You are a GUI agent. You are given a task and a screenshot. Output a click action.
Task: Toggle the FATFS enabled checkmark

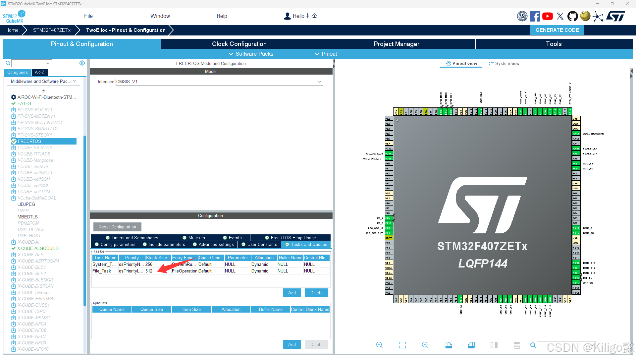pyautogui.click(x=14, y=103)
